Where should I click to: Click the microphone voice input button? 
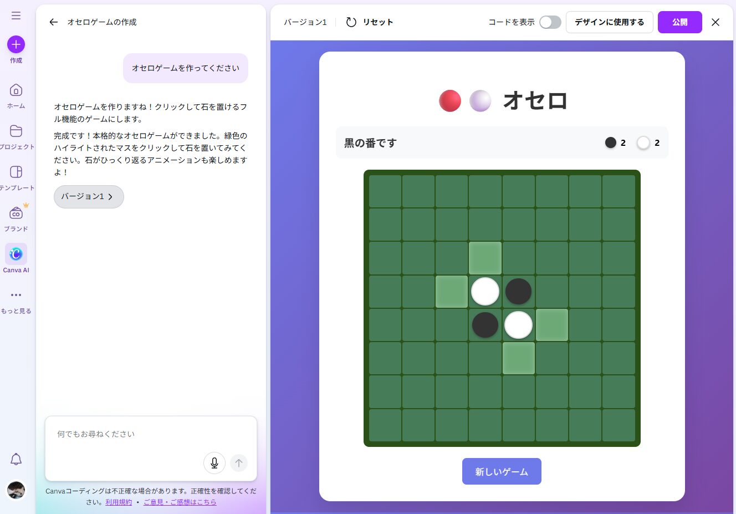[214, 463]
